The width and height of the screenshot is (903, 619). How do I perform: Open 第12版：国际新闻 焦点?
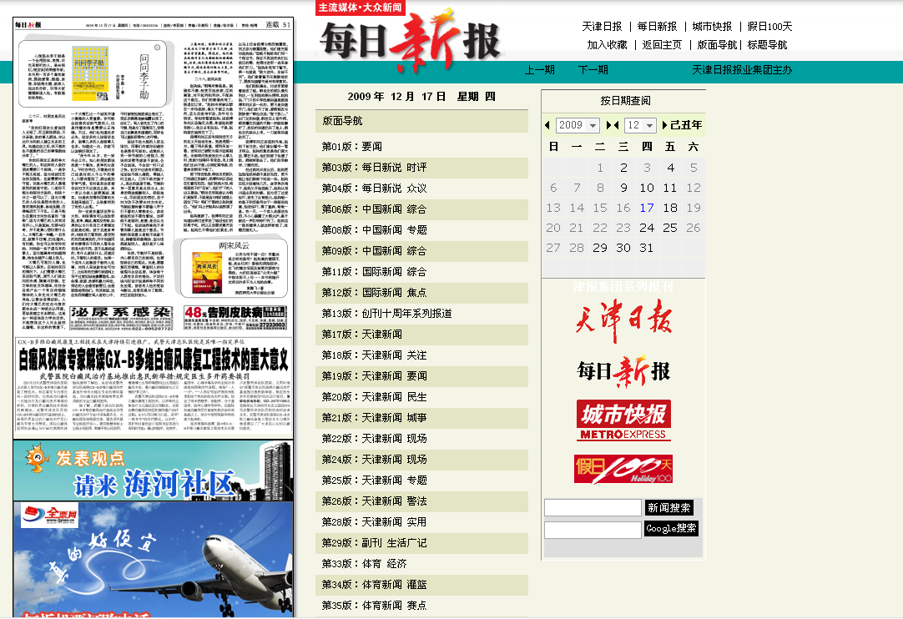pos(375,293)
